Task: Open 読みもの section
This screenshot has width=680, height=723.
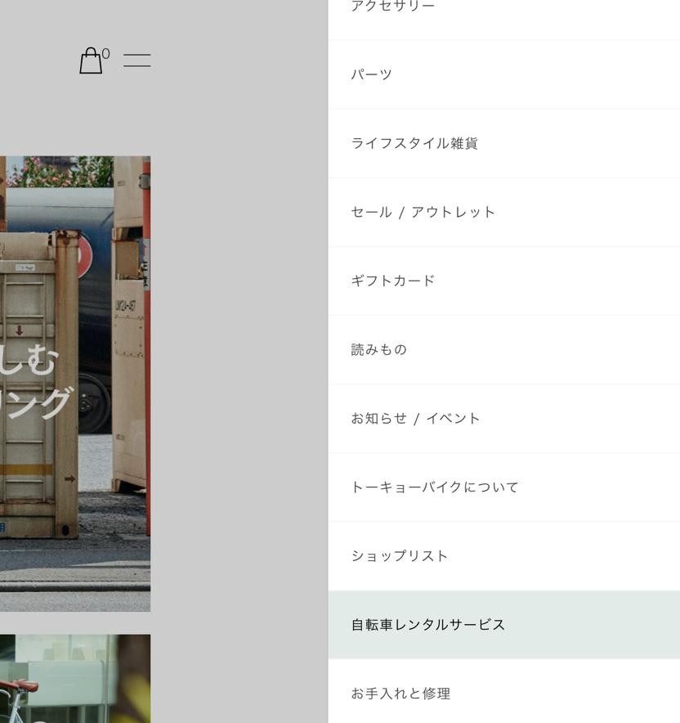Action: pyautogui.click(x=379, y=349)
